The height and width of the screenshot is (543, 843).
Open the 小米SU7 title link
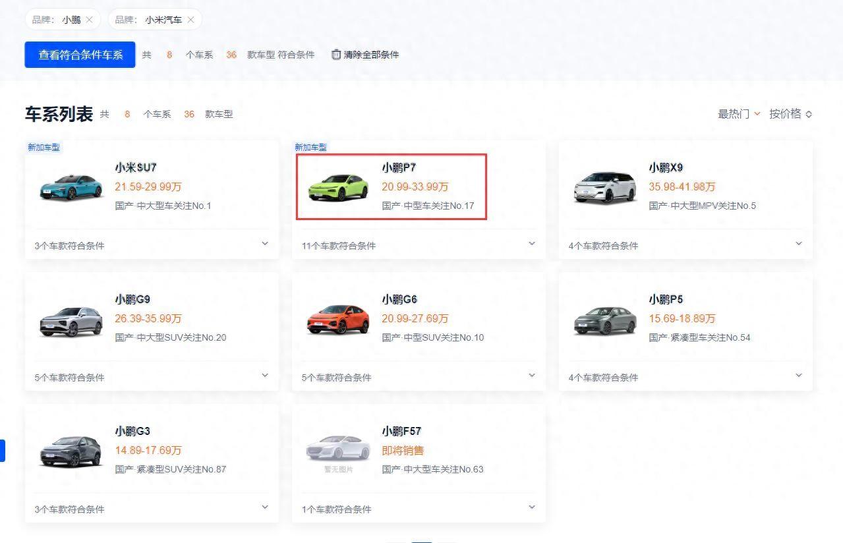136,167
